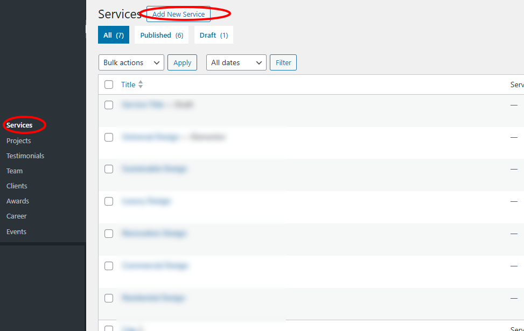The image size is (524, 331).
Task: Select Career from the sidebar menu
Action: 17,216
